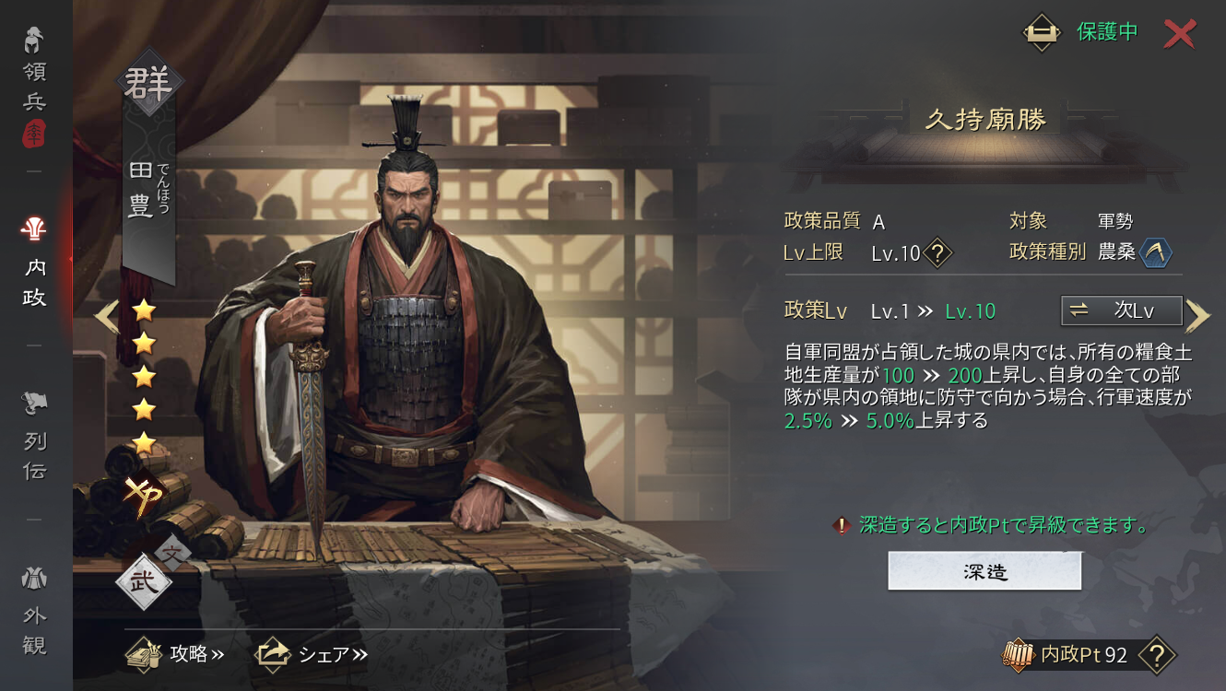Open the 列伝 biography section
Image resolution: width=1226 pixels, height=691 pixels.
(34, 437)
